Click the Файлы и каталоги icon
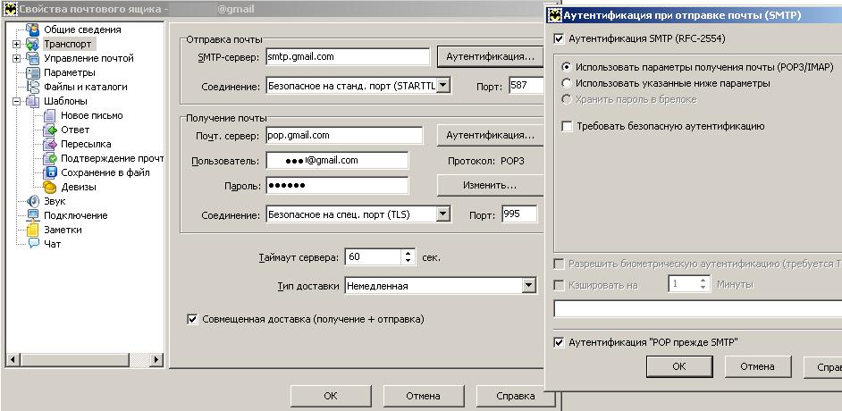Screen dimensions: 842x411 [33, 87]
